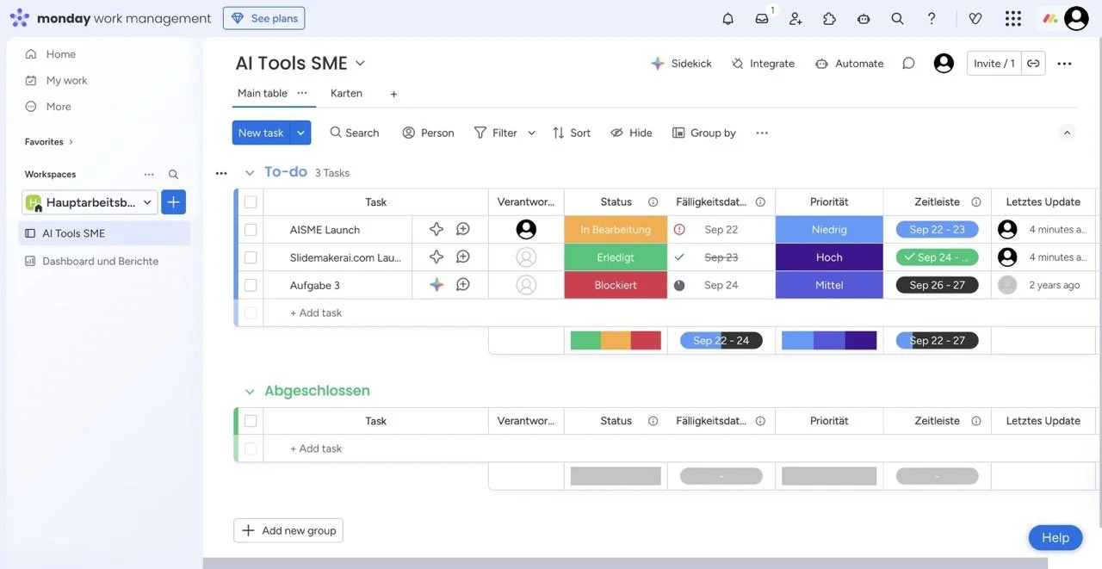Image resolution: width=1102 pixels, height=569 pixels.
Task: Switch to the Karten tab
Action: [x=345, y=92]
